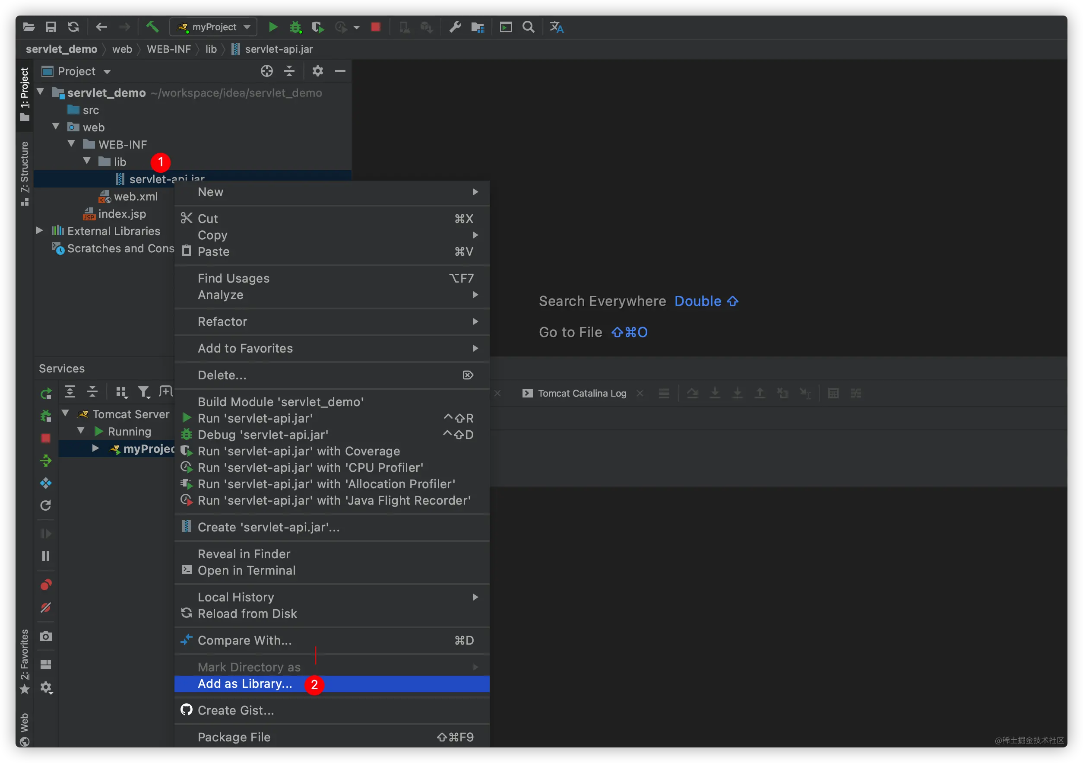Click the Translate icon in toolbar

point(557,27)
